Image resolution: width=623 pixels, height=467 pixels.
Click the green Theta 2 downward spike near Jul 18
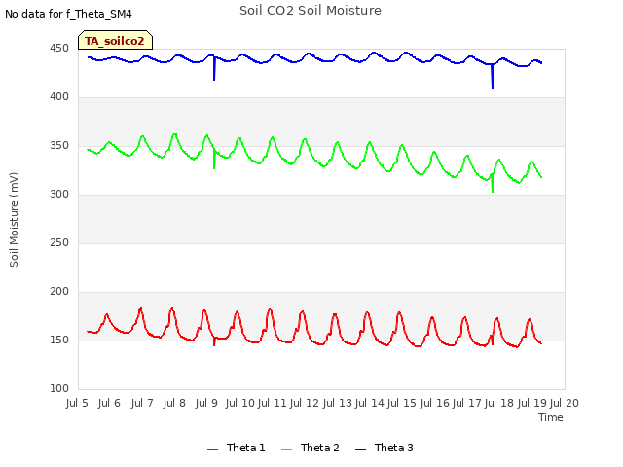tap(493, 184)
